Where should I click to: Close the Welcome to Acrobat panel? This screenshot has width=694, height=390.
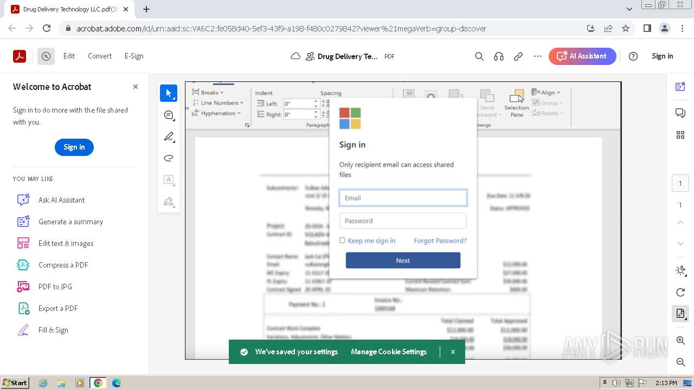136,87
